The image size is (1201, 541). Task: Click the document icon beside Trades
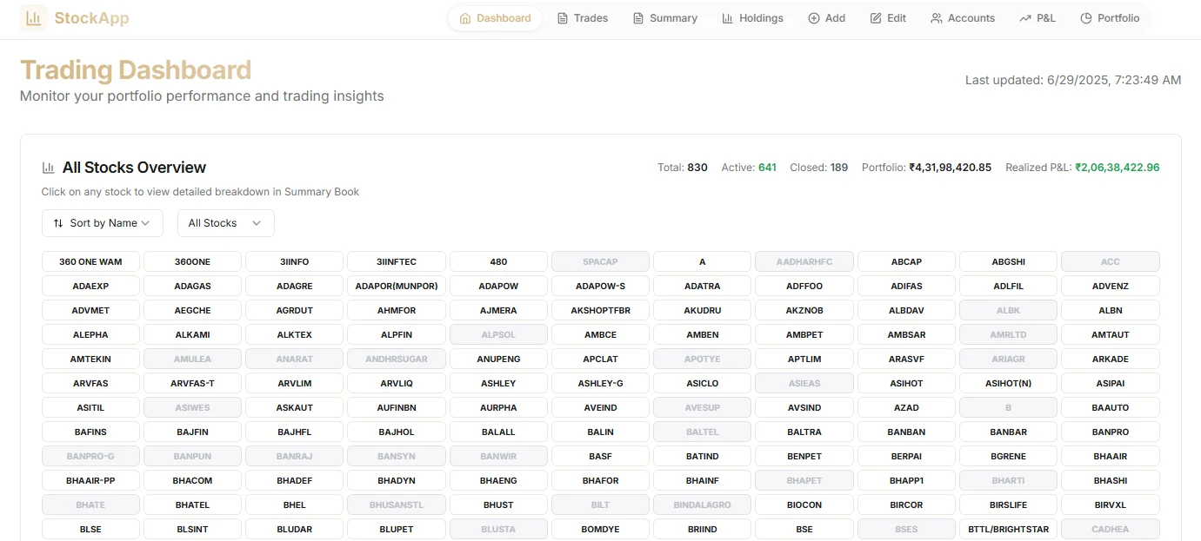pyautogui.click(x=563, y=18)
